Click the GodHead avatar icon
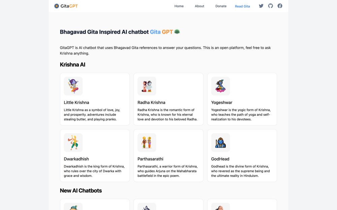 [220, 142]
